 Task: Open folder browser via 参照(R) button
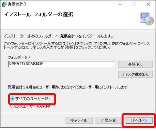click(135, 64)
